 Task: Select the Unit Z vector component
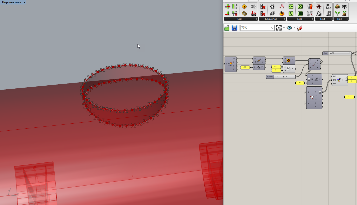259,67
